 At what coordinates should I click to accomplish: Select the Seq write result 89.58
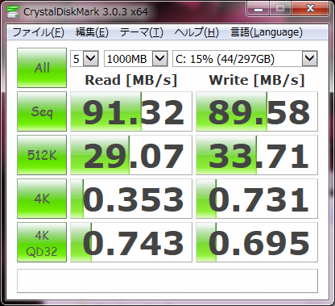(257, 111)
